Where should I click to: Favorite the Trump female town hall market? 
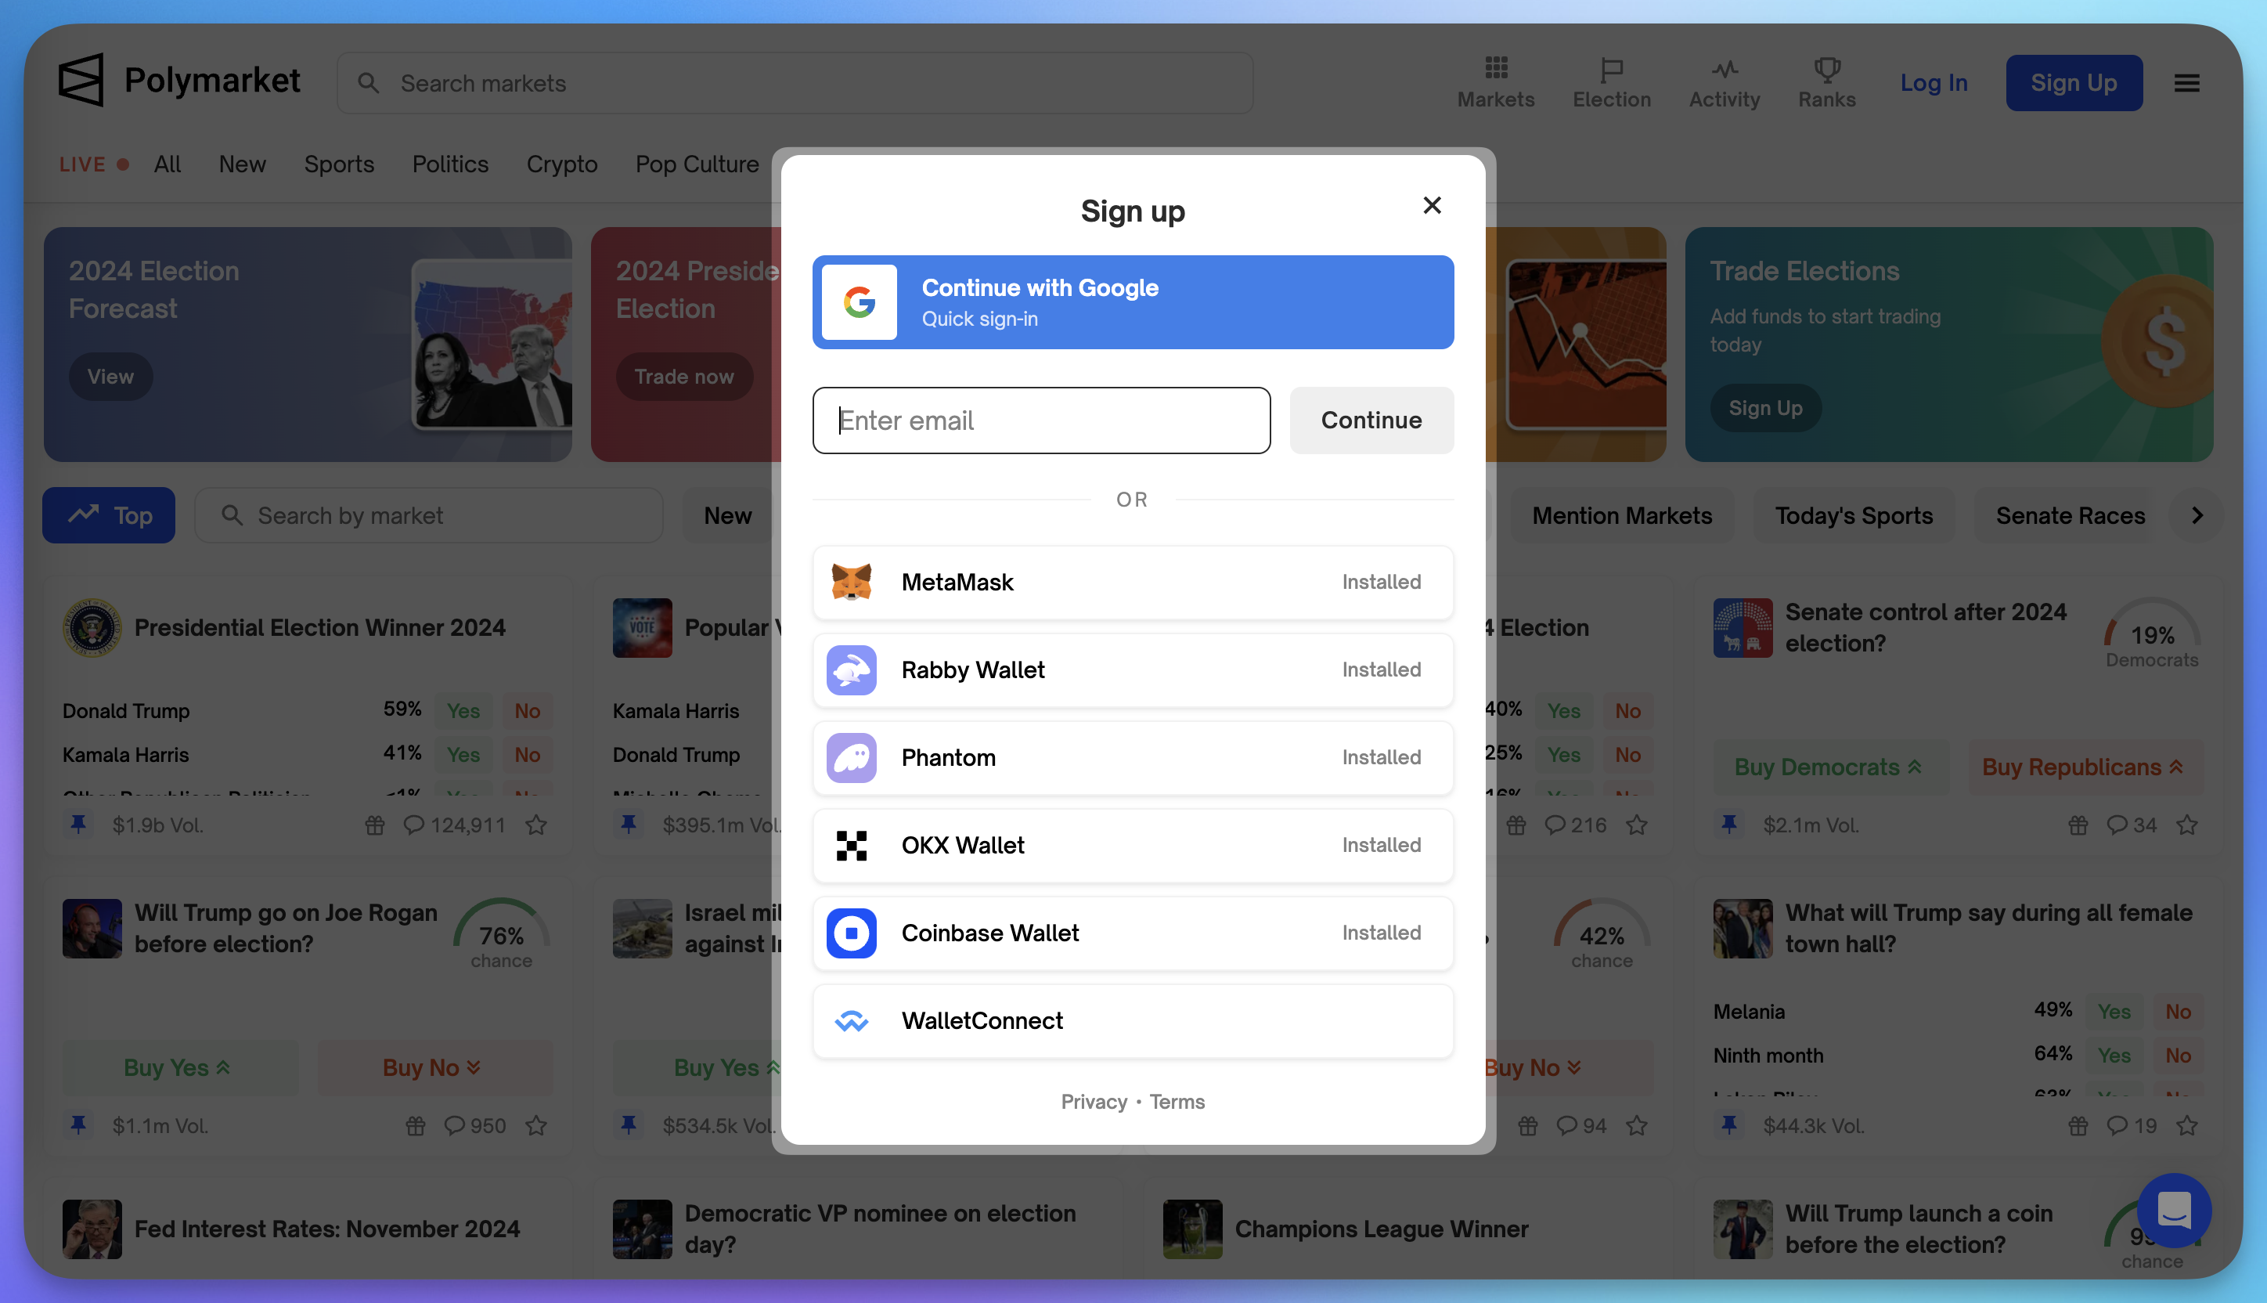tap(2187, 1126)
